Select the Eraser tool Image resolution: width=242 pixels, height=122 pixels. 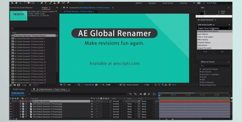pyautogui.click(x=58, y=3)
